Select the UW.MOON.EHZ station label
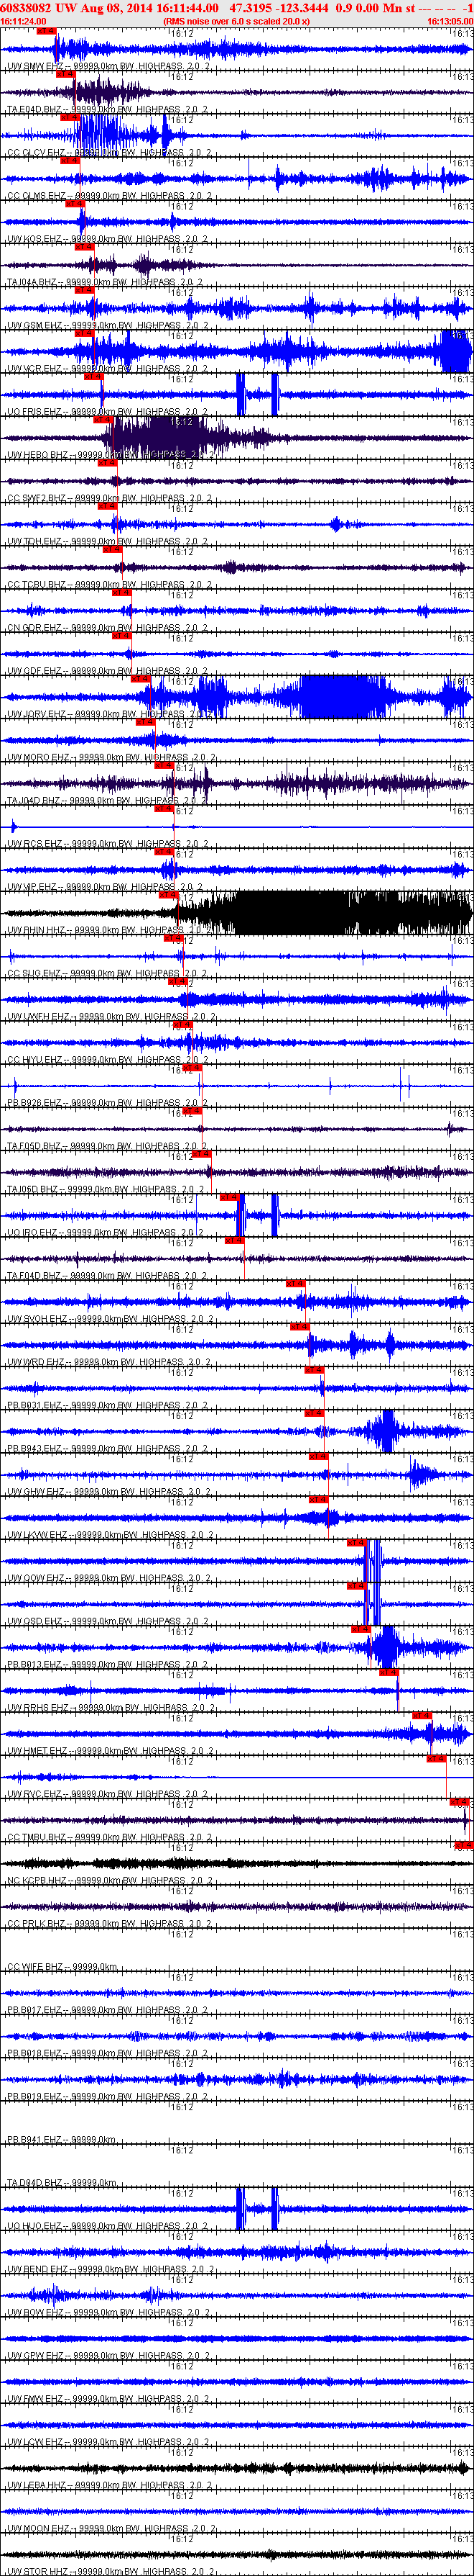474x2576 pixels. (39, 2527)
